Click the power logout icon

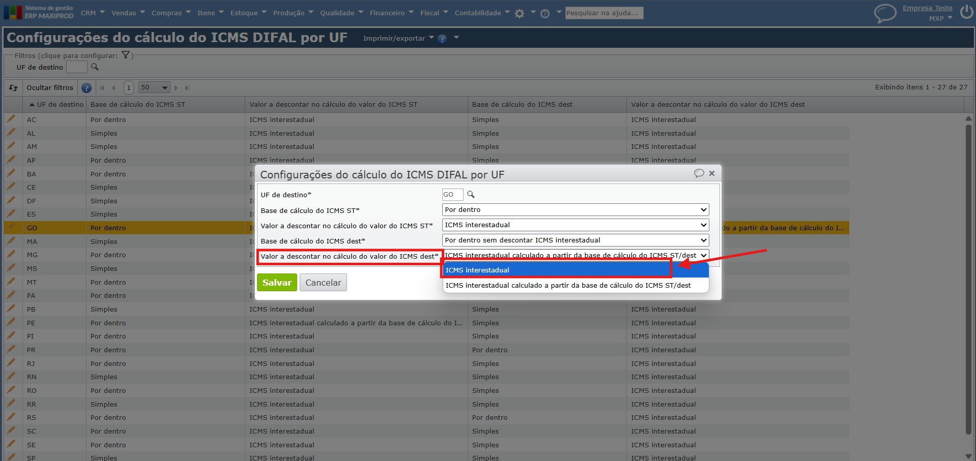tap(967, 12)
